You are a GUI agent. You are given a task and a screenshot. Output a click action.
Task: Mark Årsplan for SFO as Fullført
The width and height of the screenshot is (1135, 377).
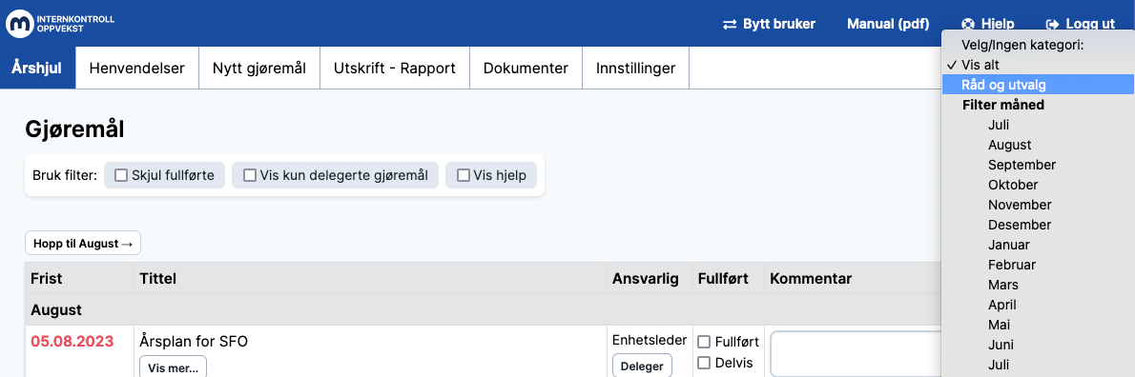704,342
